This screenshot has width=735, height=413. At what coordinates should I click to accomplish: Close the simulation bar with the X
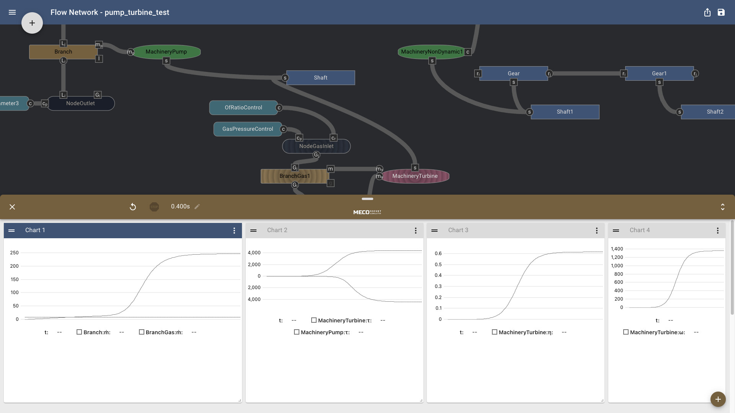click(x=12, y=206)
